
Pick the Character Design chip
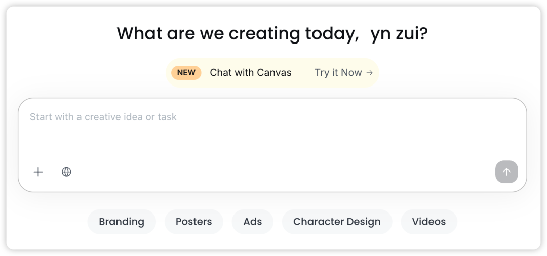pyautogui.click(x=337, y=222)
